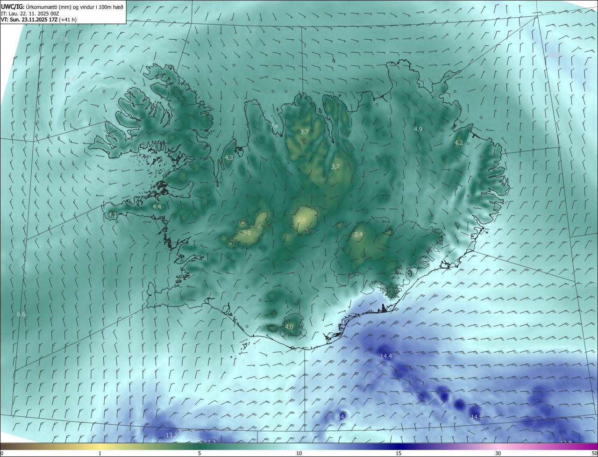The height and width of the screenshot is (457, 598).
Task: Click the colour scale tick label 5
Action: 199,453
